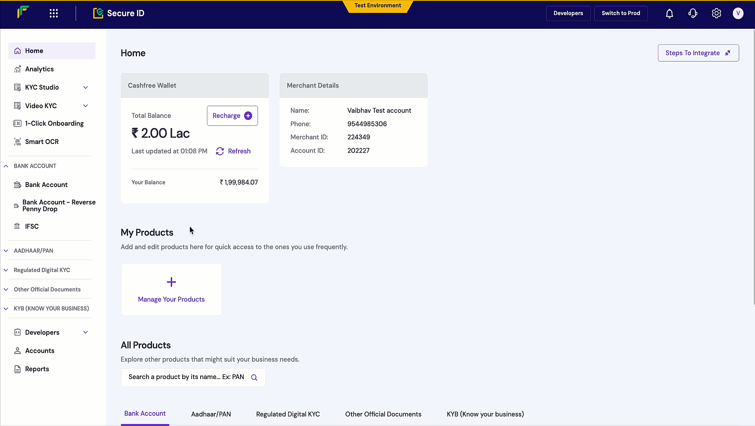Image resolution: width=755 pixels, height=426 pixels.
Task: Go to Home in sidebar
Action: (x=52, y=51)
